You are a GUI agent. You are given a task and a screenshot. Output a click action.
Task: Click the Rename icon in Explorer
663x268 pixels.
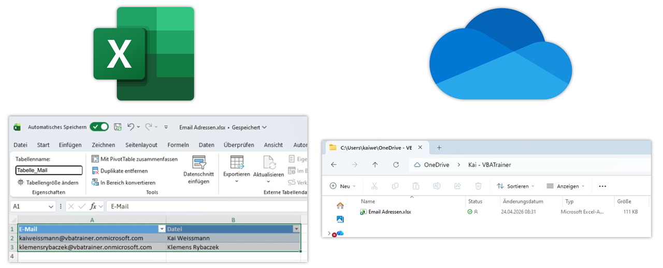click(437, 186)
